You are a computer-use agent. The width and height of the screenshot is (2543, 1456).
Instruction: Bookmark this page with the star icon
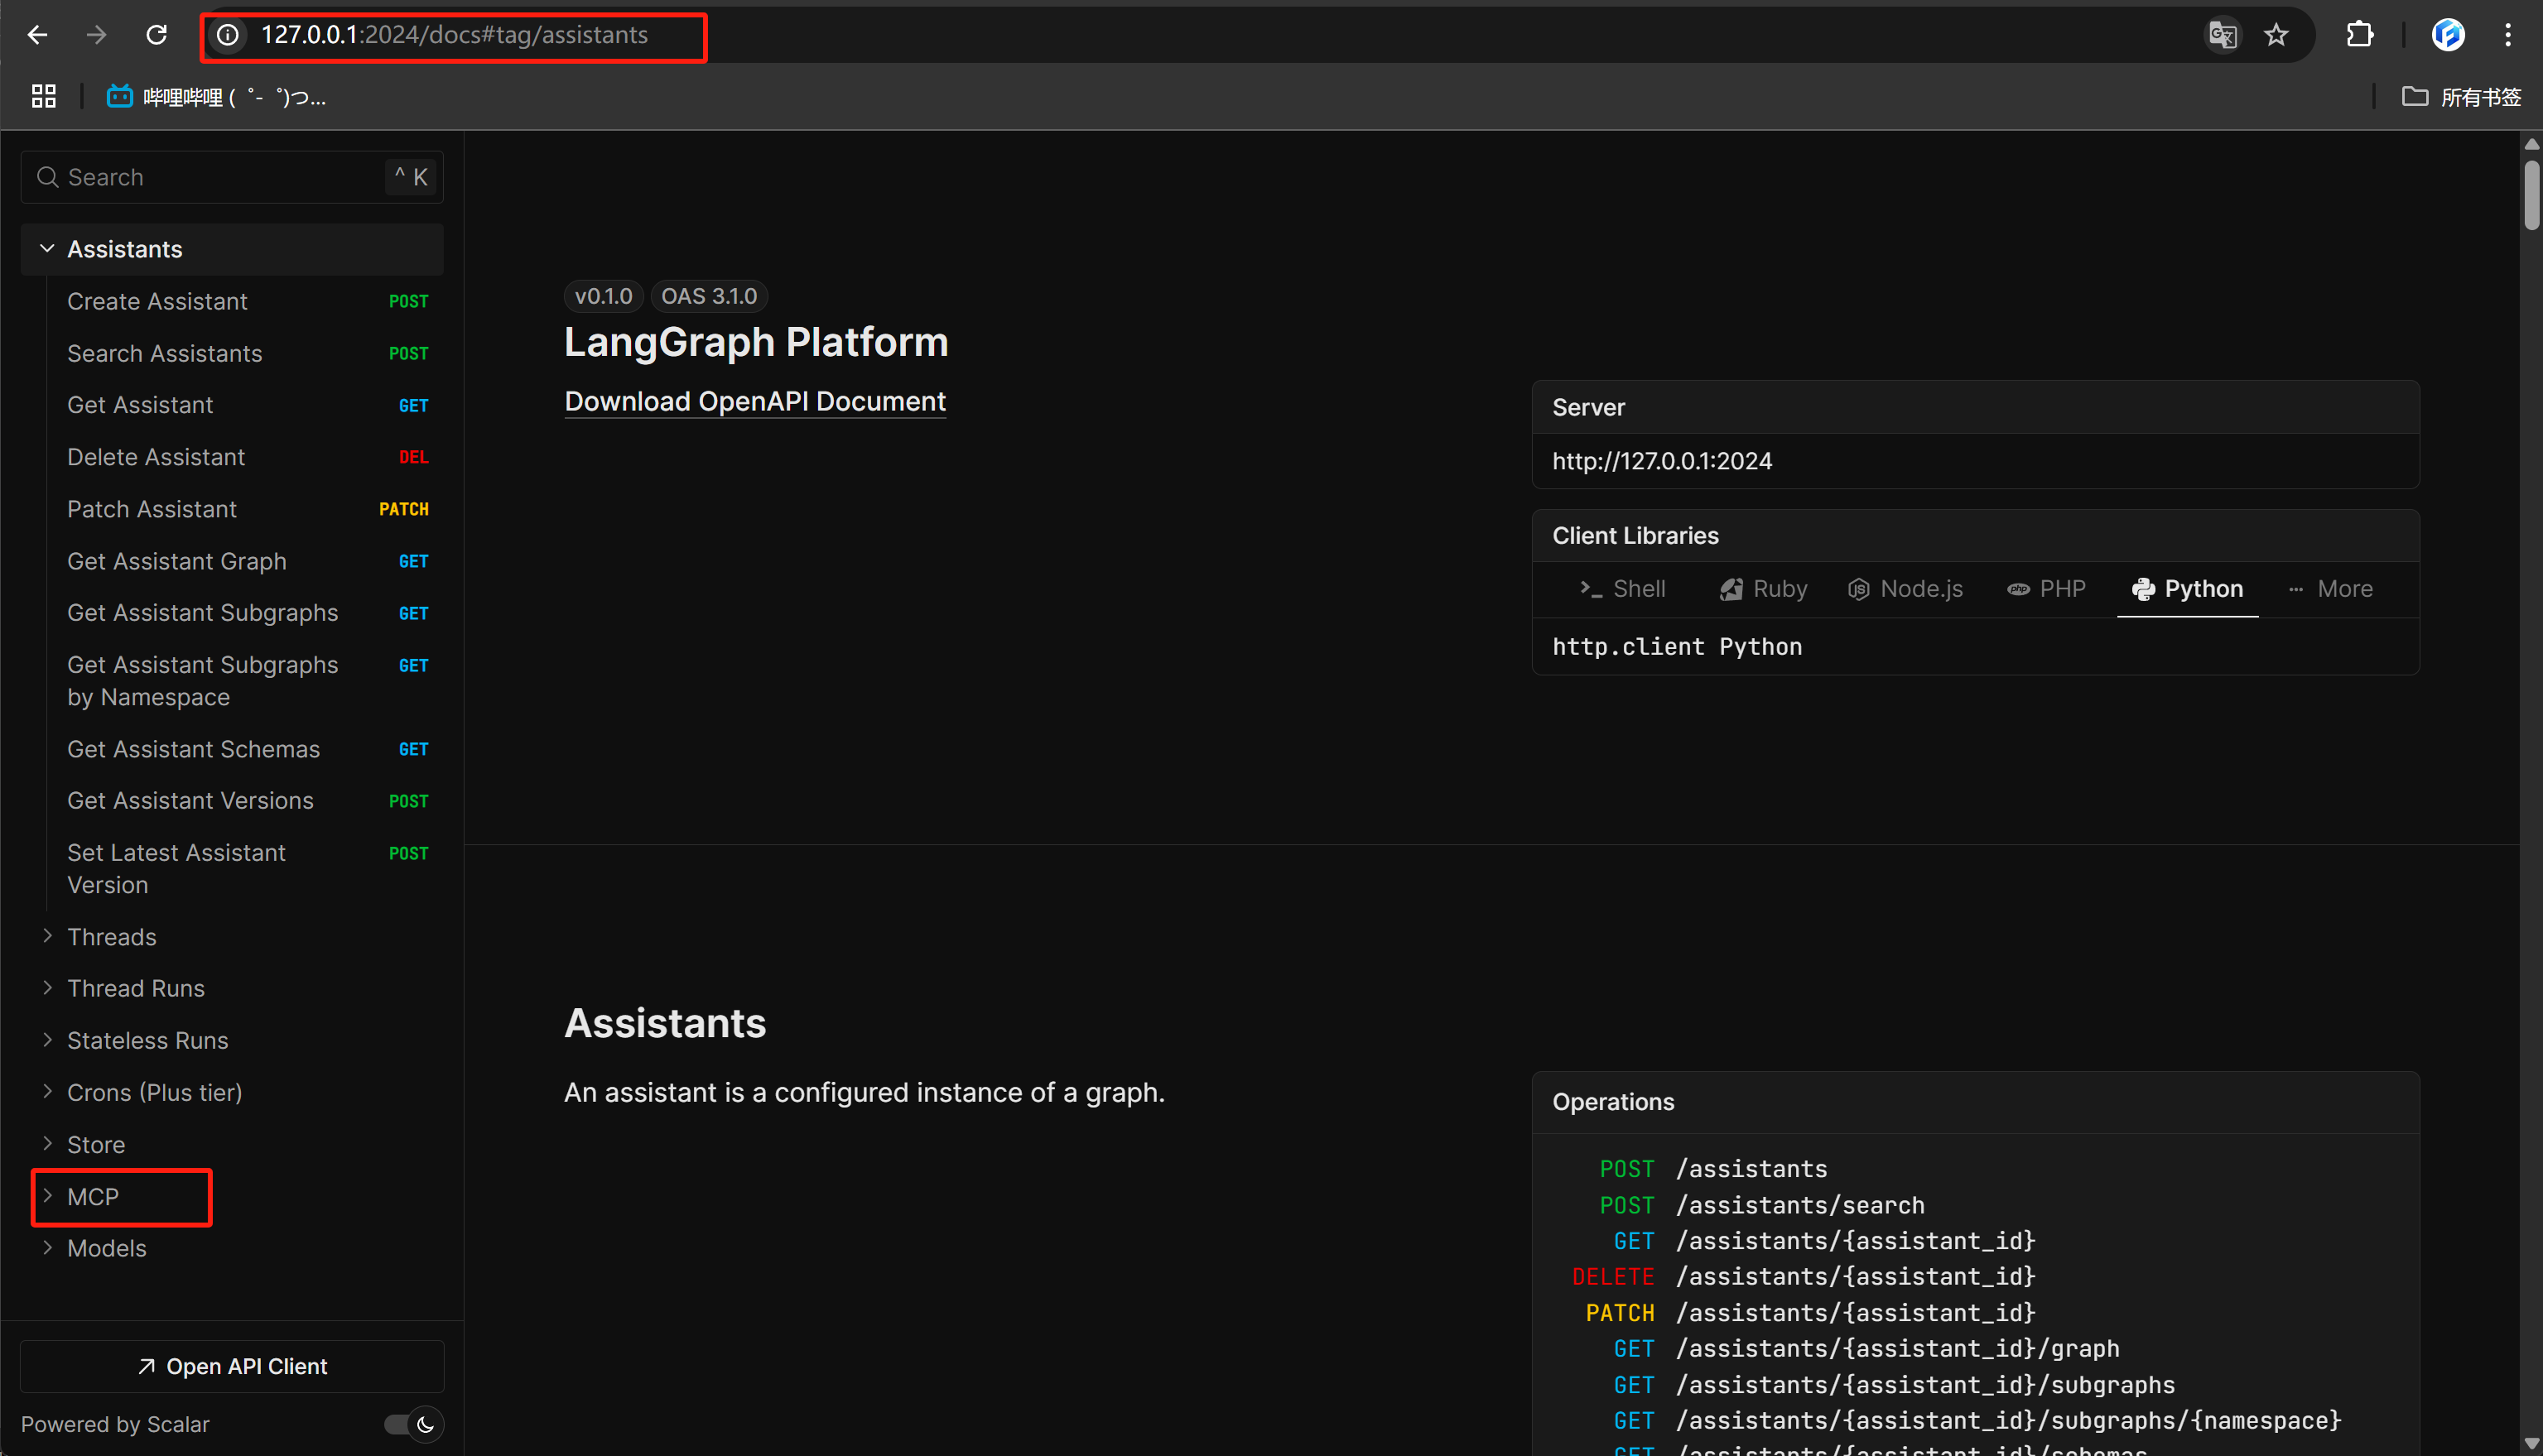pyautogui.click(x=2276, y=35)
